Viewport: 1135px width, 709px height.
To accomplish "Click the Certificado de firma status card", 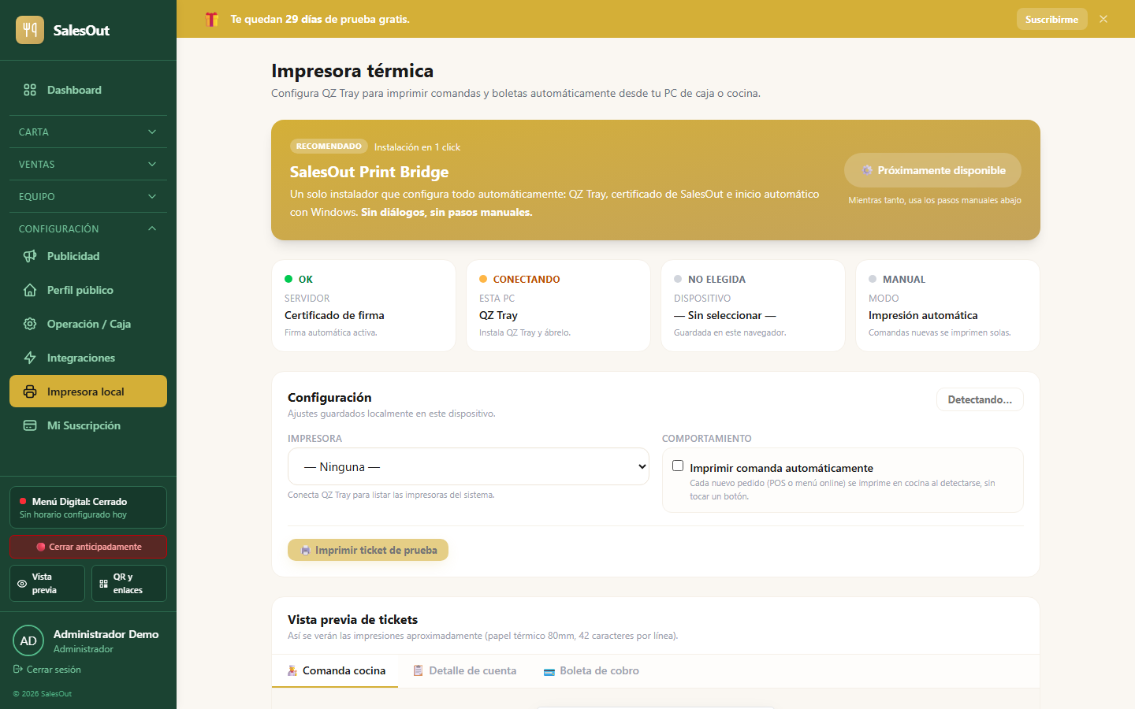I will click(x=363, y=306).
